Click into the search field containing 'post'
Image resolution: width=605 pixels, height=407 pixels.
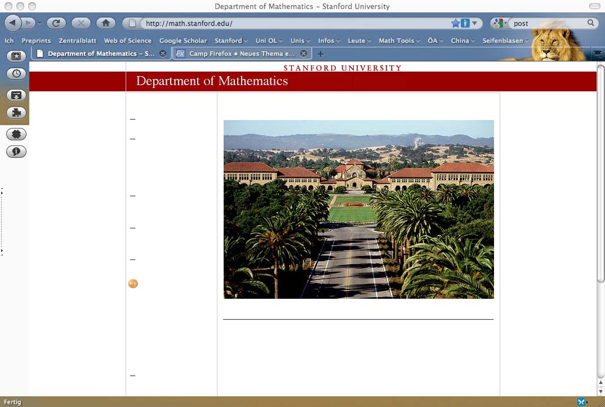[548, 23]
